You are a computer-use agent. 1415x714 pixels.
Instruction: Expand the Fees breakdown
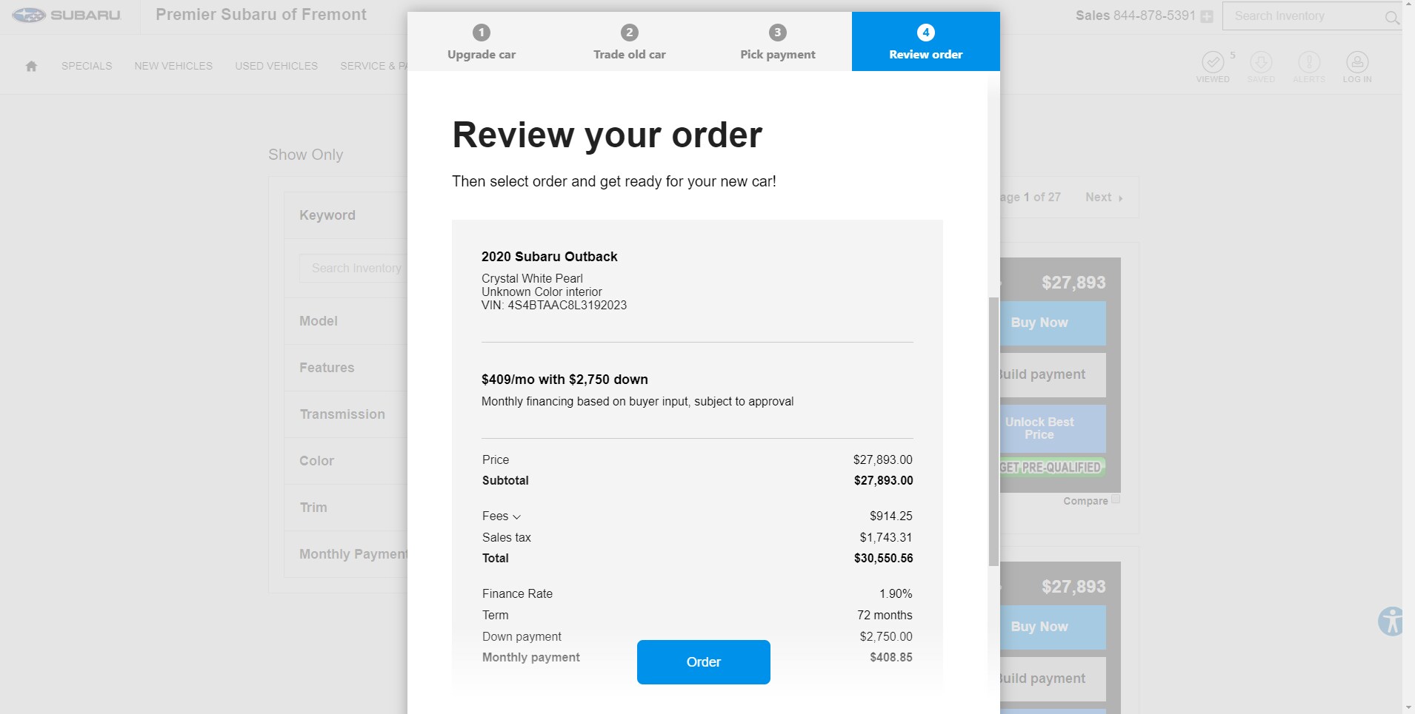(502, 516)
